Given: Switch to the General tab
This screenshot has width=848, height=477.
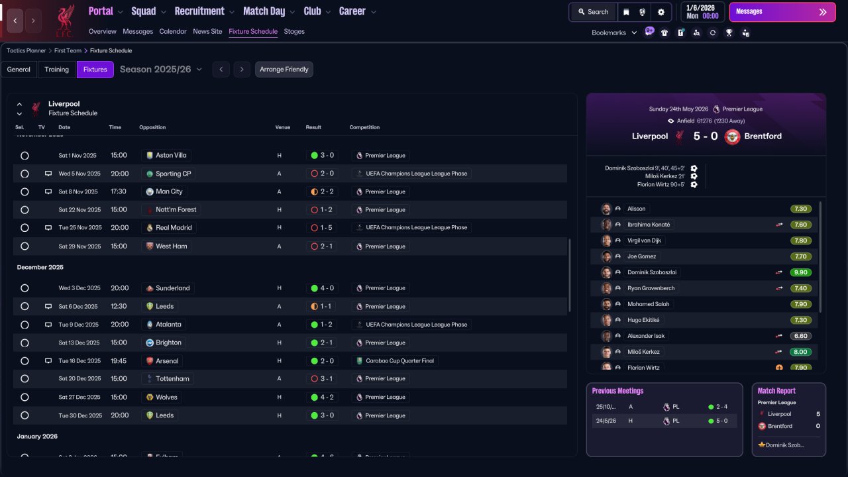Looking at the screenshot, I should [19, 70].
